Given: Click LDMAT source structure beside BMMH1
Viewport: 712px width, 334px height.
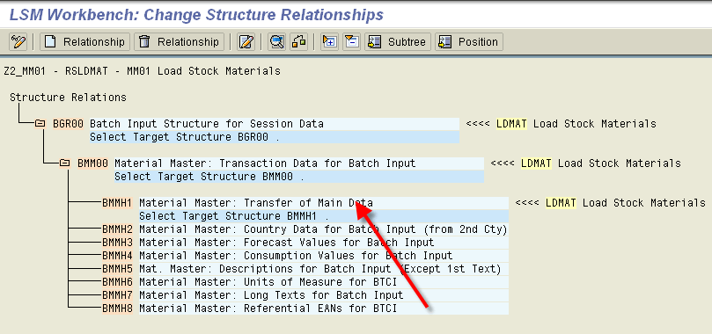Looking at the screenshot, I should pyautogui.click(x=561, y=202).
